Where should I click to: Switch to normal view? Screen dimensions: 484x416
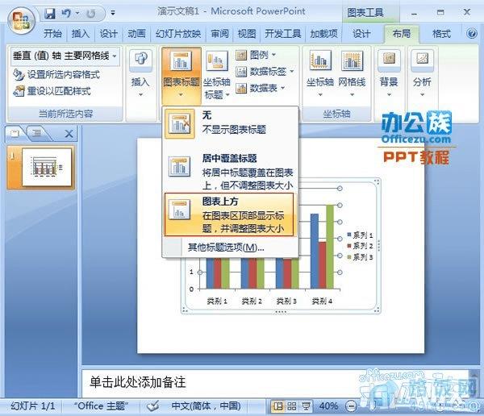pyautogui.click(x=278, y=406)
